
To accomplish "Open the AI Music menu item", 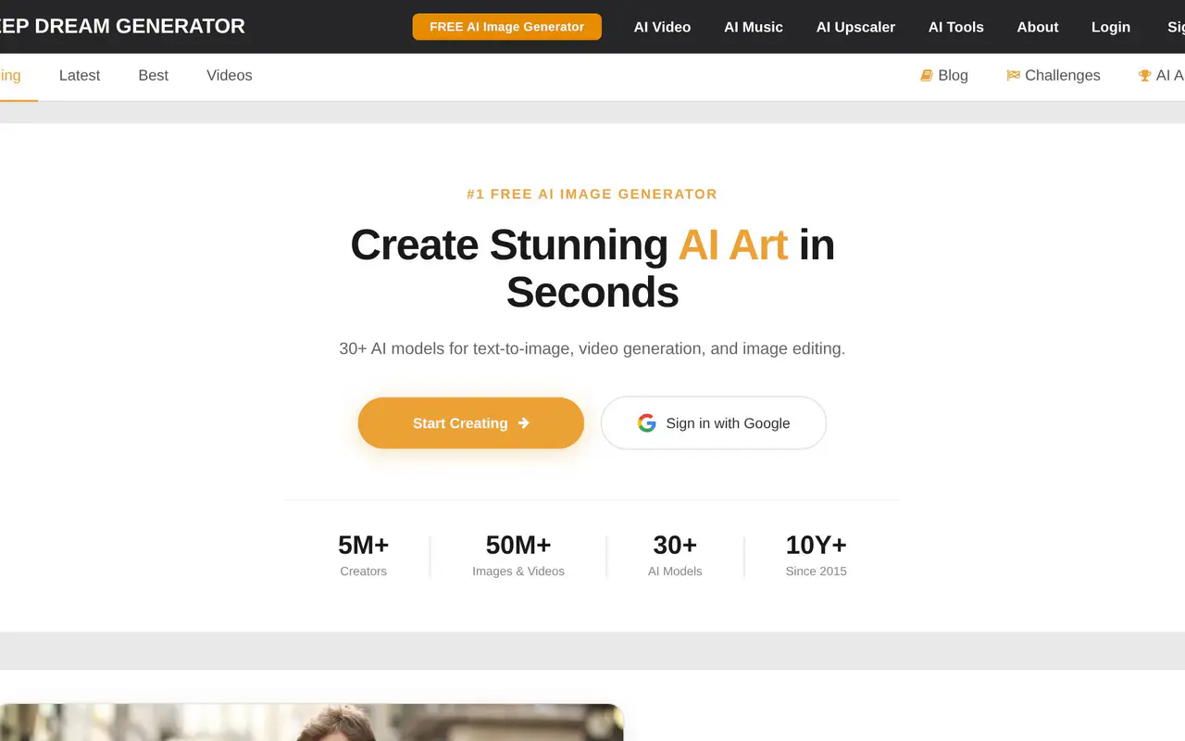I will [x=754, y=27].
